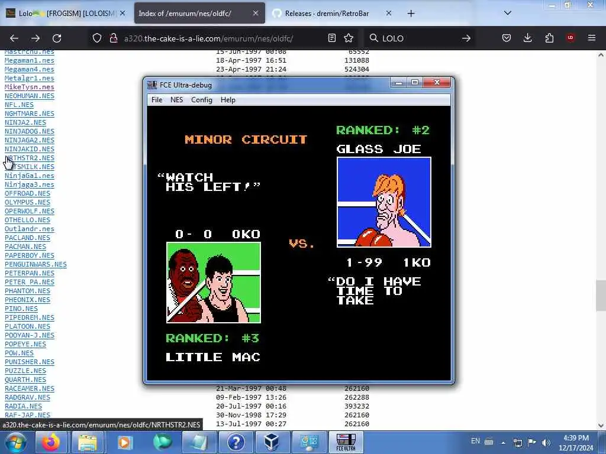Screen dimensions: 606x454
Task: Reload the page with the refresh icon
Action: [57, 38]
